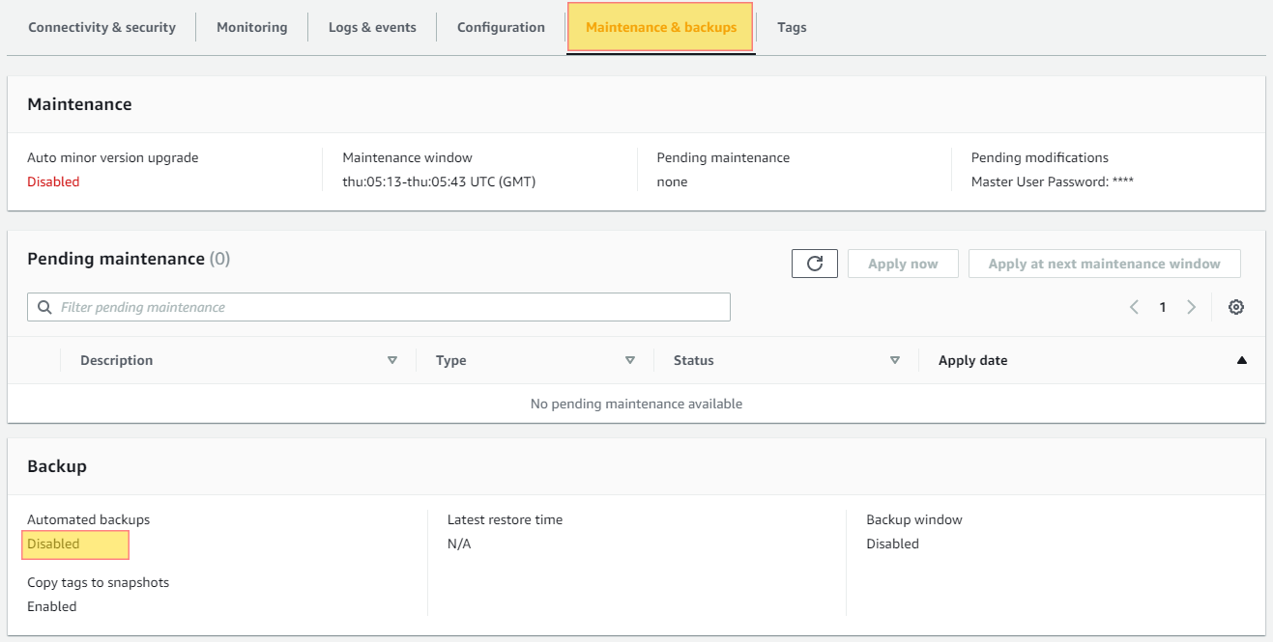Open table preferences gear icon

[1235, 307]
